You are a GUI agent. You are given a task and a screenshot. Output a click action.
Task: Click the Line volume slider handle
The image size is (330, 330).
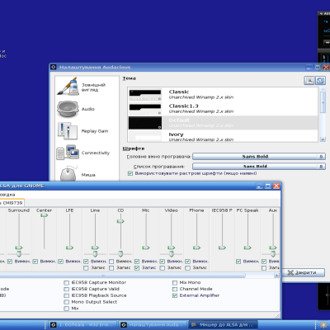click(x=95, y=247)
